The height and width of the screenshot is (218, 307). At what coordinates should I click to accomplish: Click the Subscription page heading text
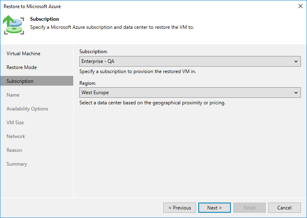click(44, 19)
